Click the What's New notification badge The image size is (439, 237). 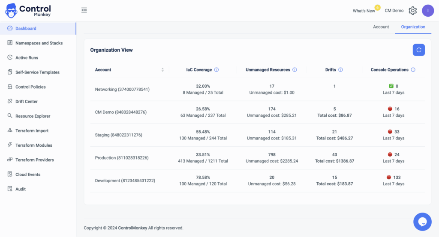click(377, 8)
